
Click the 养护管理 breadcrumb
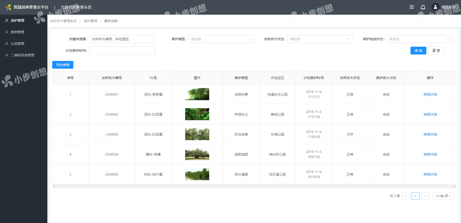pos(90,21)
